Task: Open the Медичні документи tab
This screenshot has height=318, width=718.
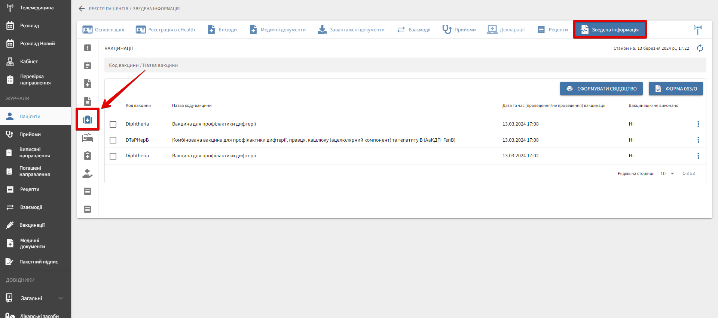Action: [278, 30]
